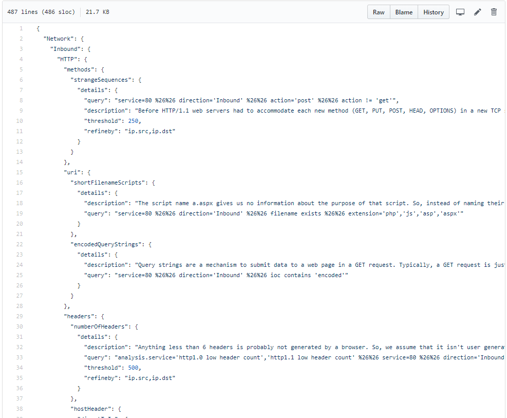Select line number 38
The width and height of the screenshot is (507, 418).
[20, 409]
